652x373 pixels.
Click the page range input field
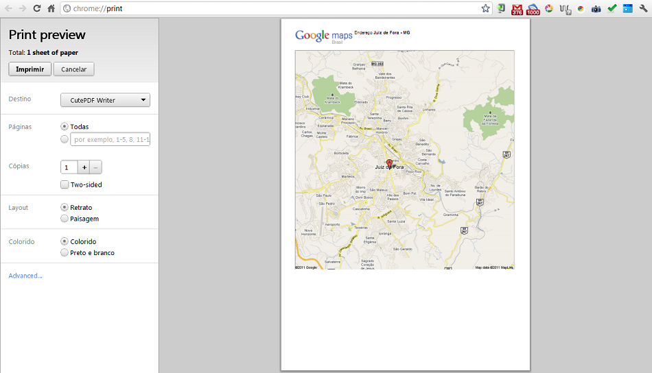pyautogui.click(x=110, y=139)
